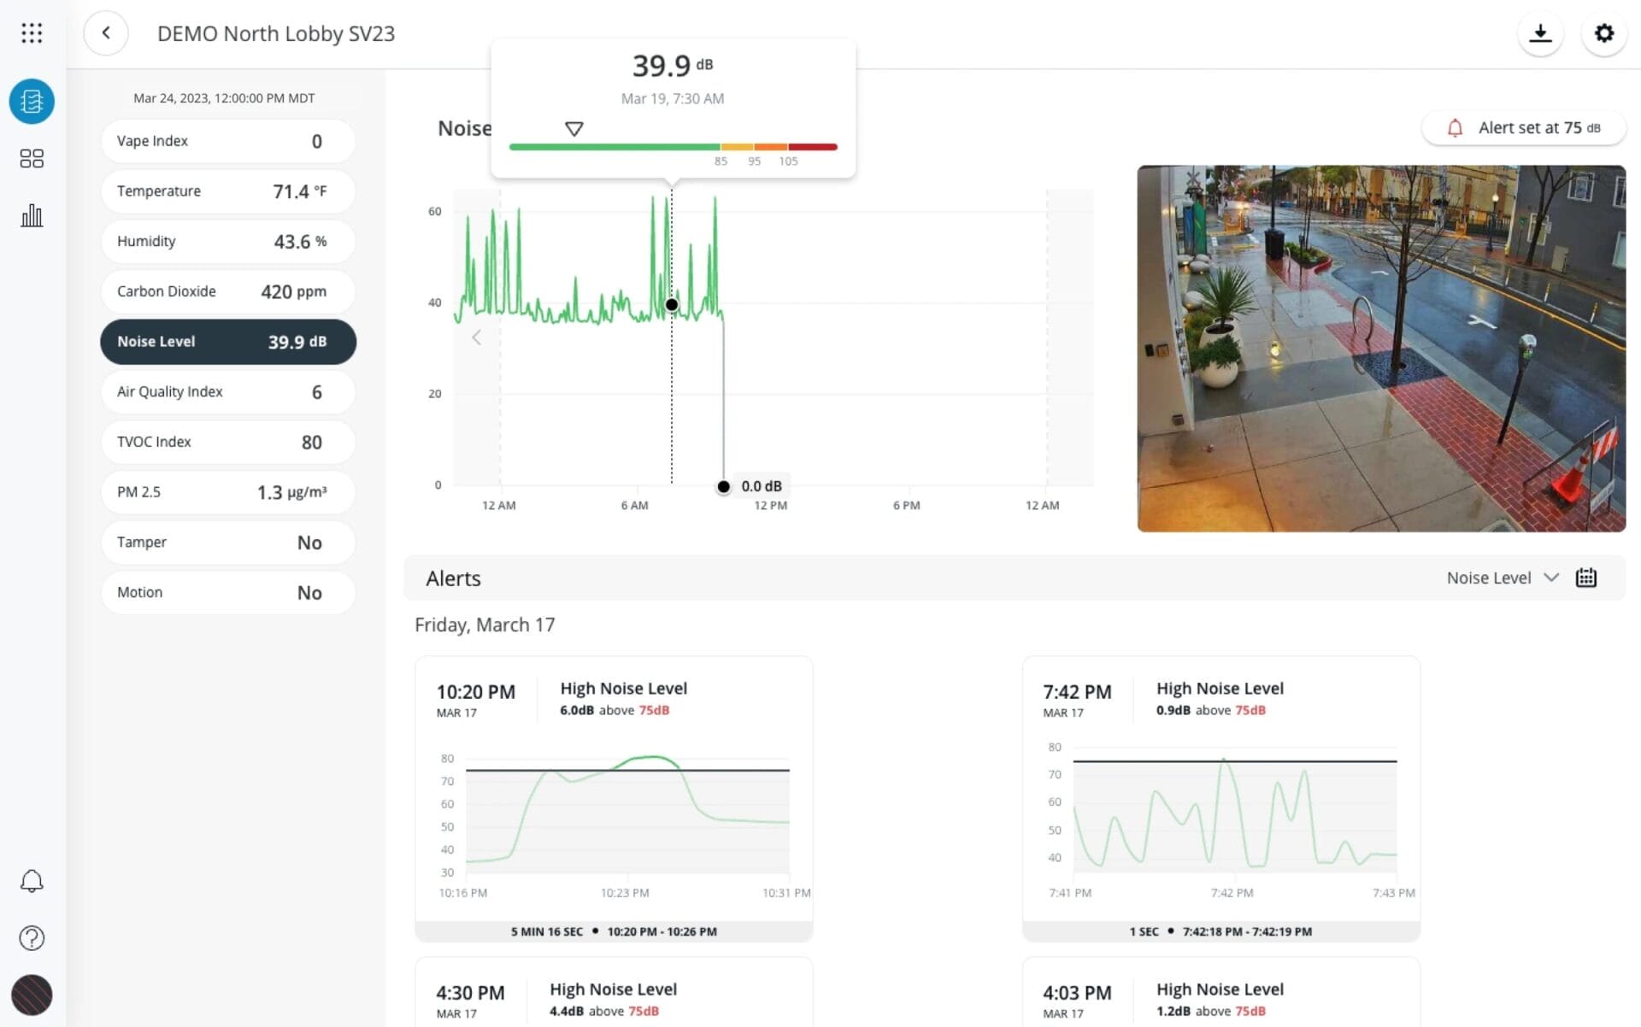Select the Air Quality Index metric
1641x1027 pixels.
(x=226, y=391)
